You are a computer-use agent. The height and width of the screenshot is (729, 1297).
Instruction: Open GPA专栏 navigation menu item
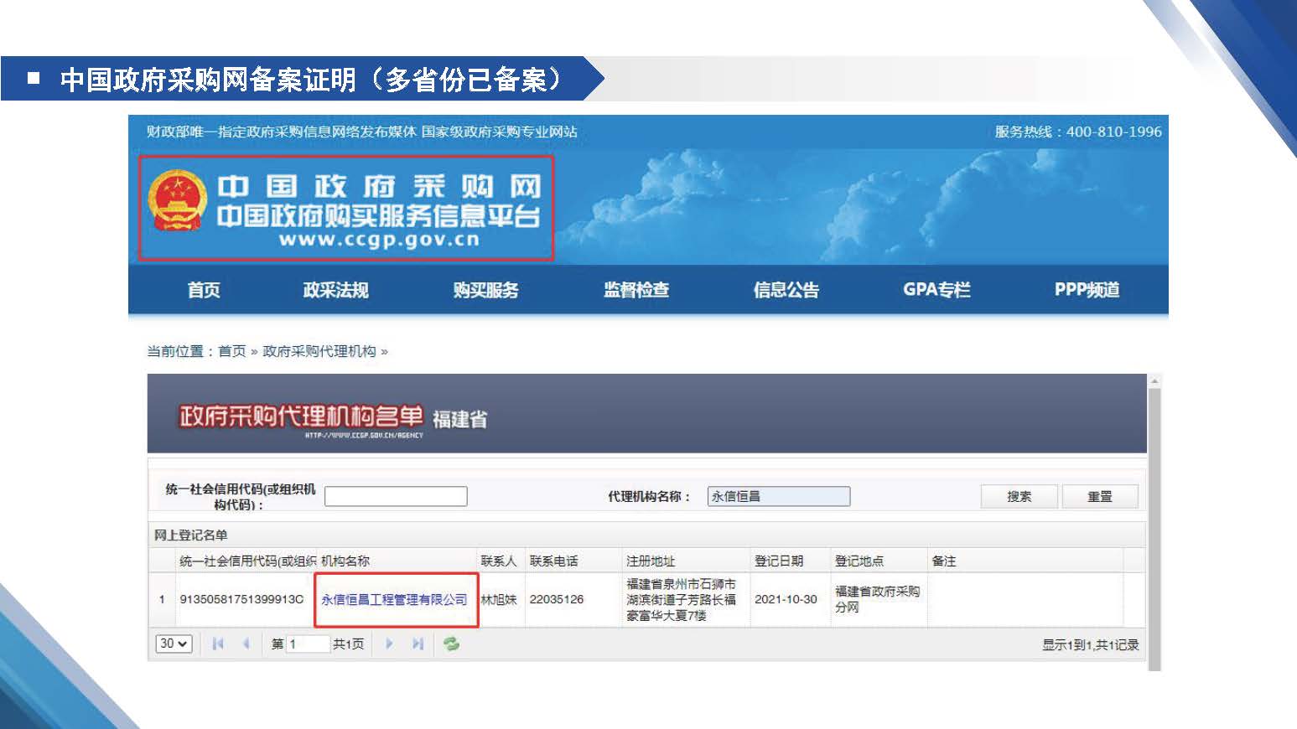(936, 290)
